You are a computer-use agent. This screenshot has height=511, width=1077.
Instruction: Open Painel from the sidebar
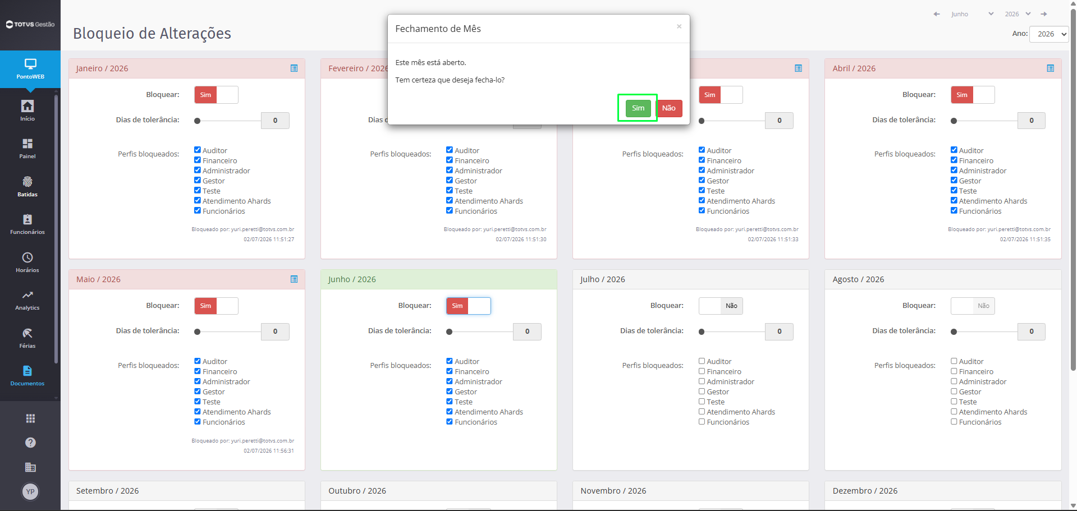tap(28, 149)
